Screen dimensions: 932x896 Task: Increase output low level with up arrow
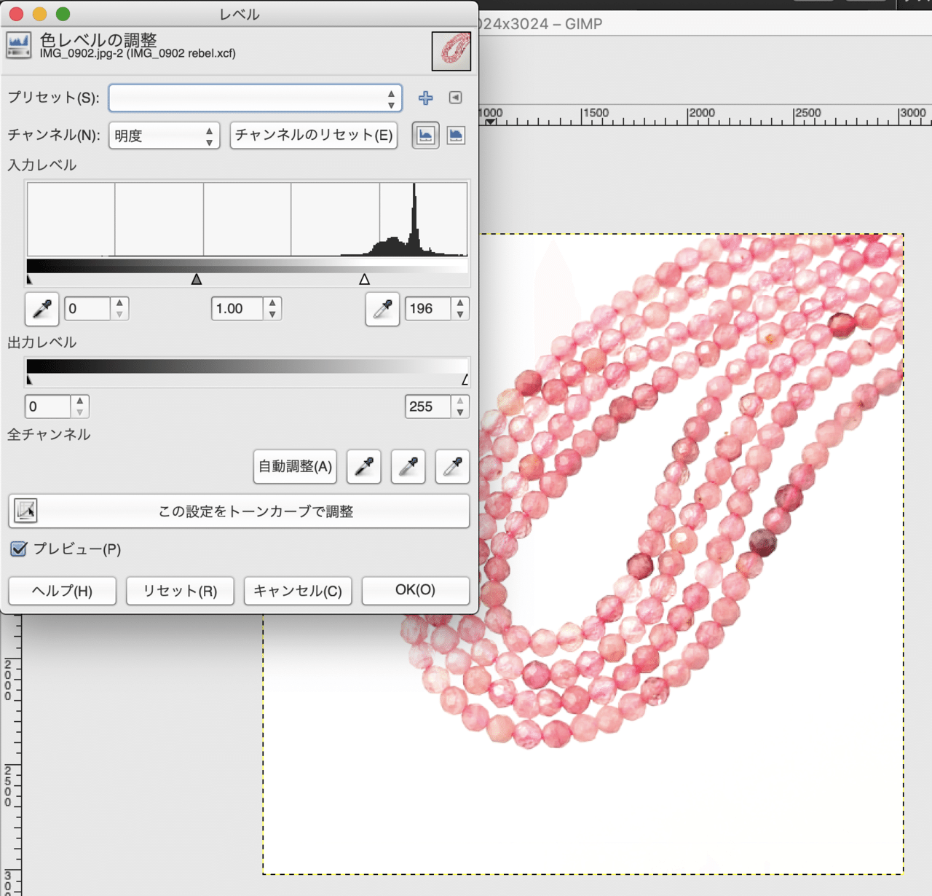80,401
